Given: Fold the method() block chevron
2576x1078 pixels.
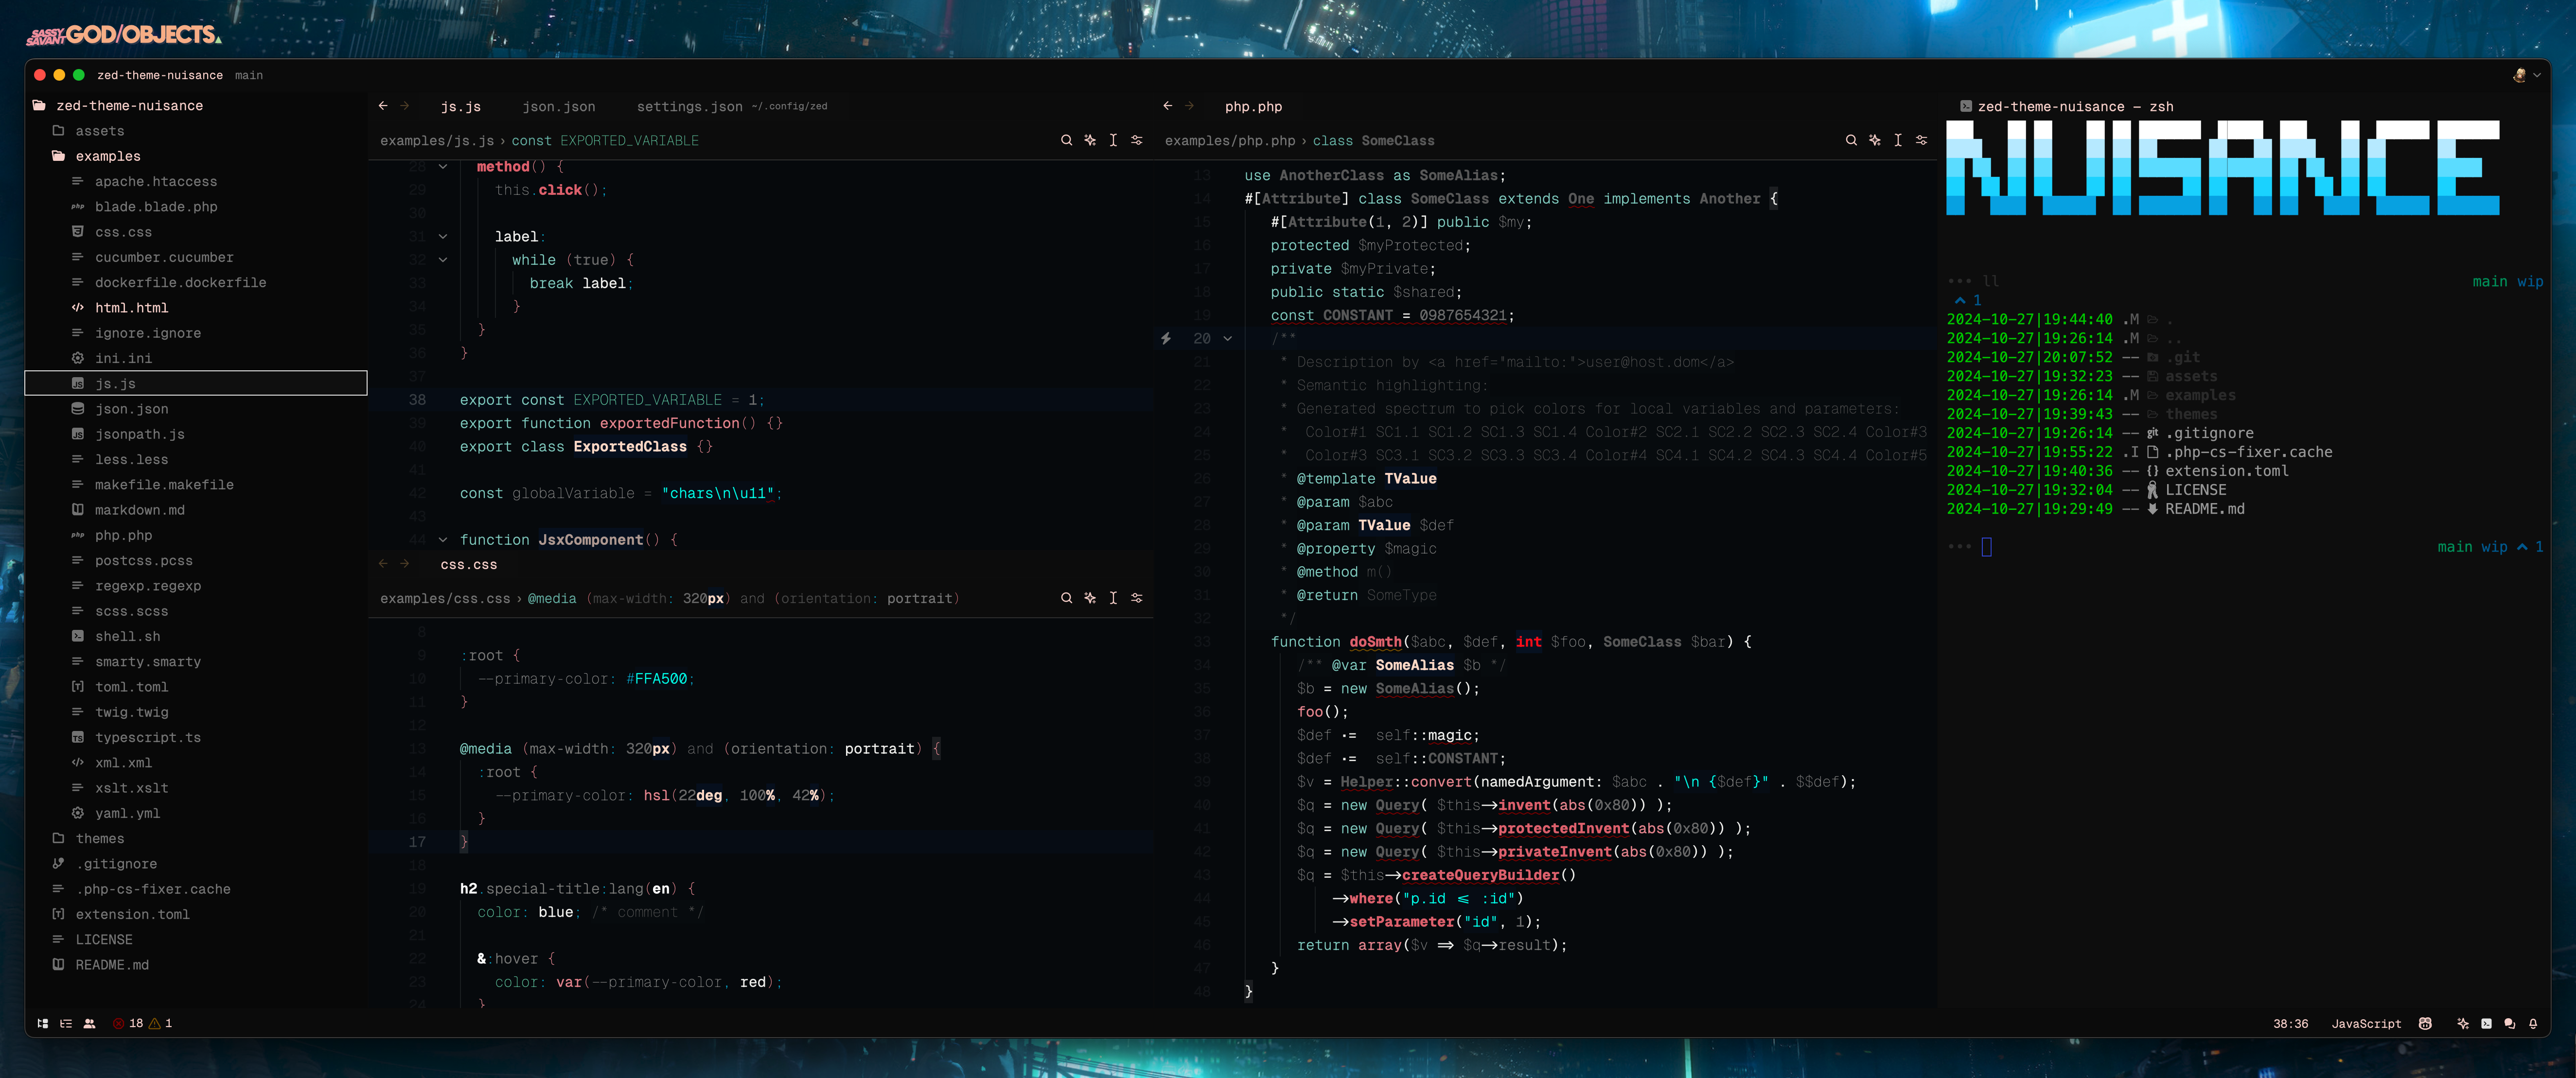Looking at the screenshot, I should click(x=443, y=167).
